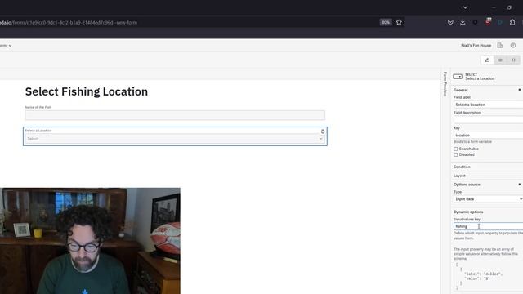Edit the Input values key field

click(x=489, y=226)
